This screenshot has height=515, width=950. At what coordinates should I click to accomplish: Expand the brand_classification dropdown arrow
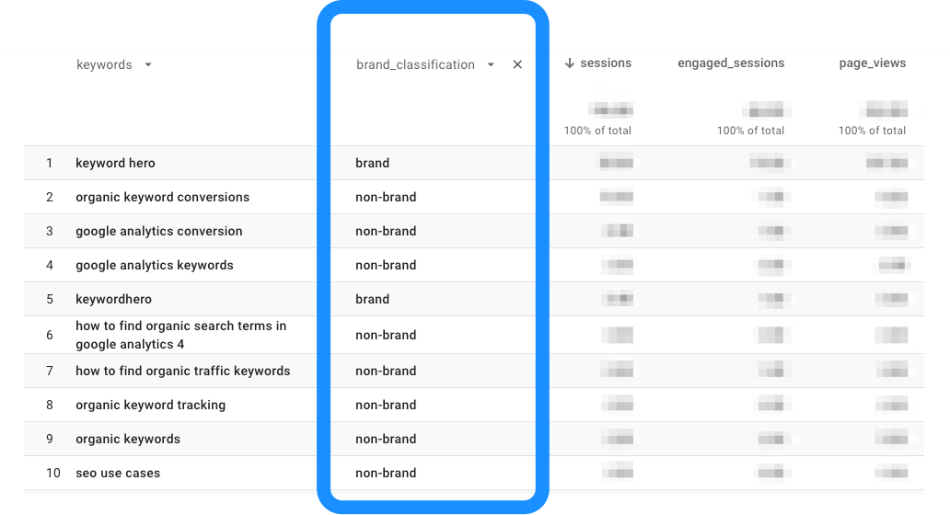491,64
